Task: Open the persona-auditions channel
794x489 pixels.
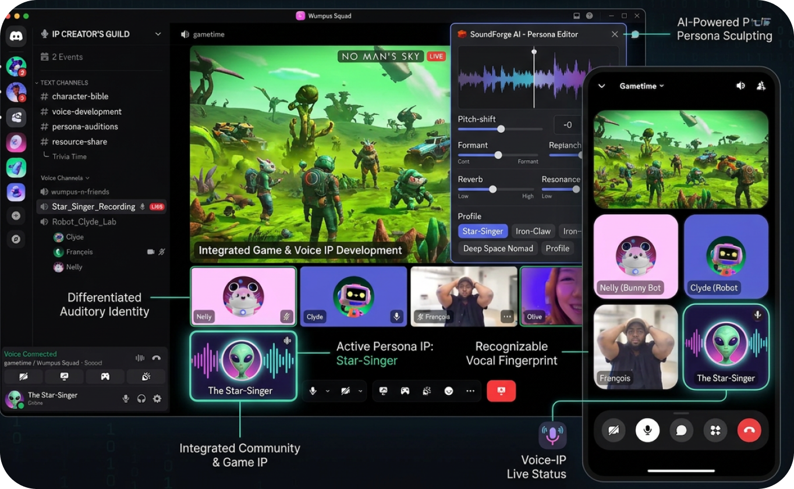Action: tap(79, 126)
